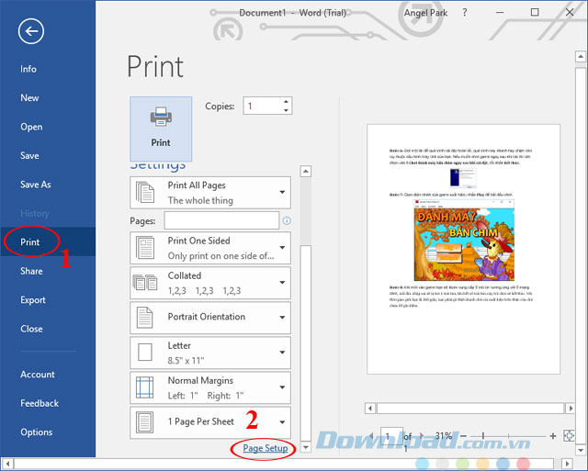
Task: Expand the Print One Sided dropdown
Action: pyautogui.click(x=282, y=248)
